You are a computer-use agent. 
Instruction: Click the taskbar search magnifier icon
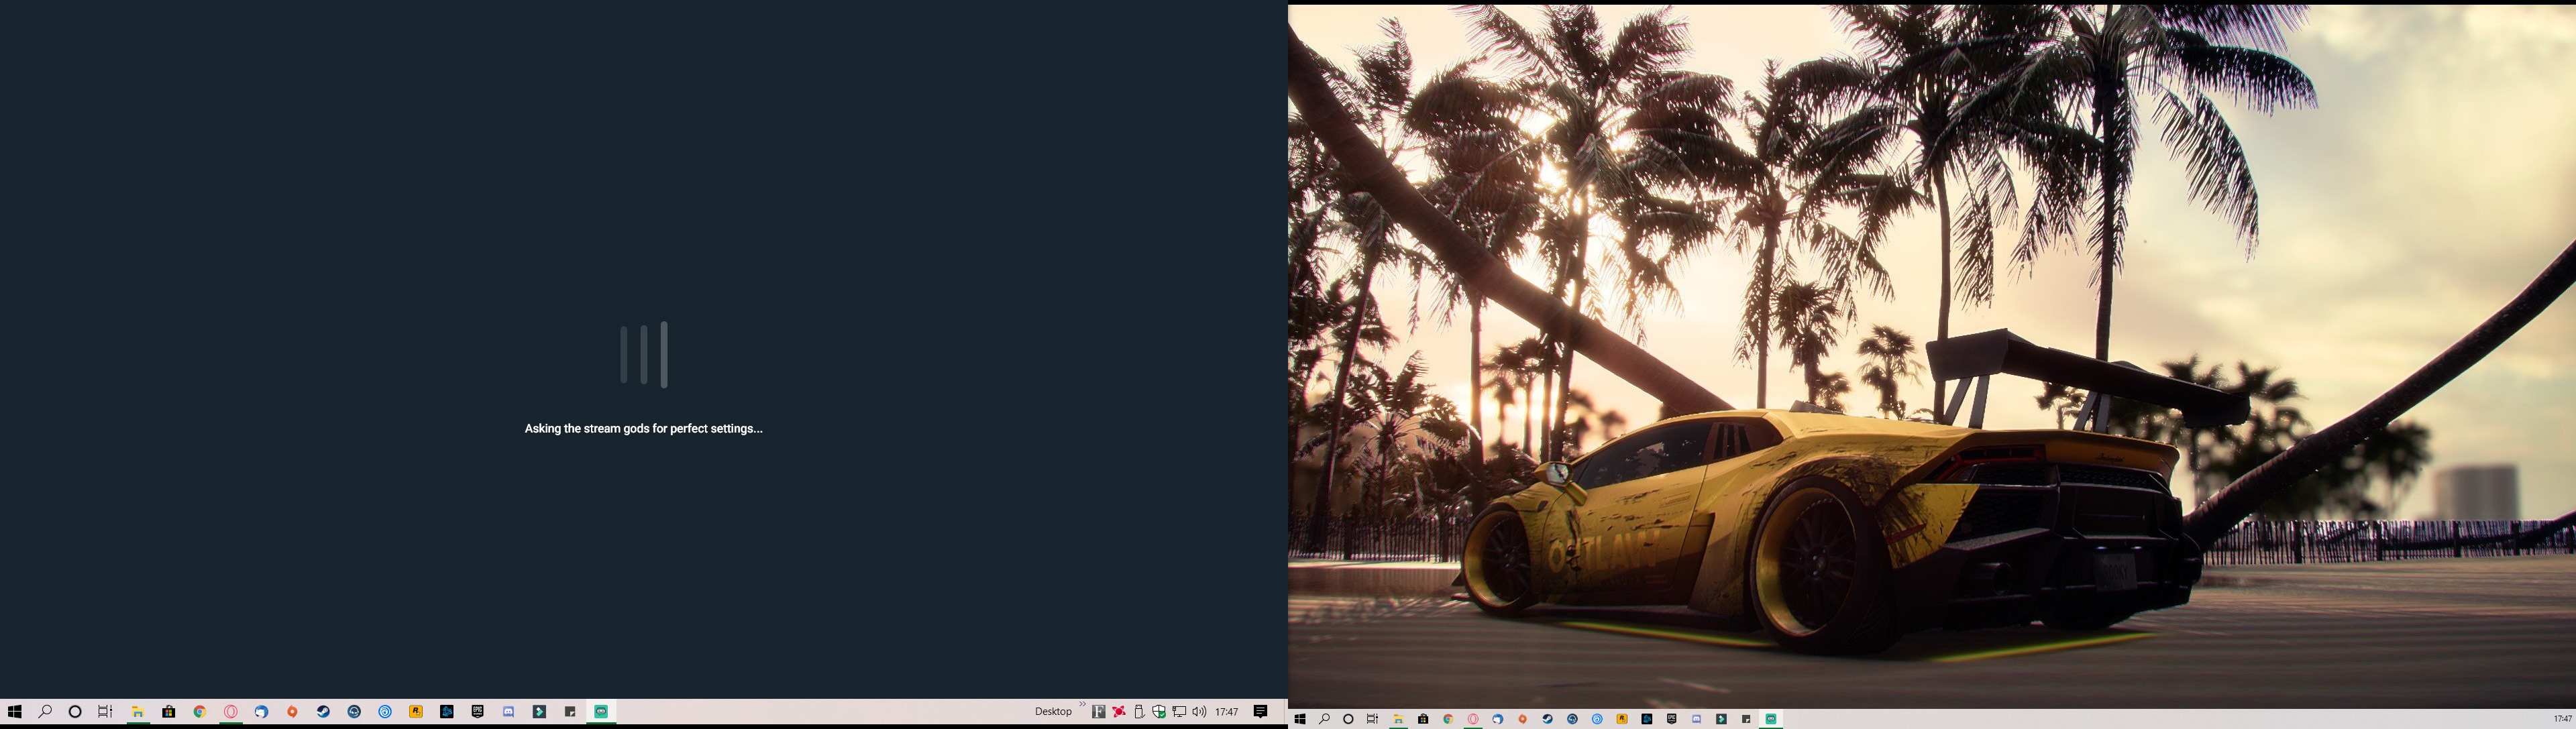coord(45,712)
